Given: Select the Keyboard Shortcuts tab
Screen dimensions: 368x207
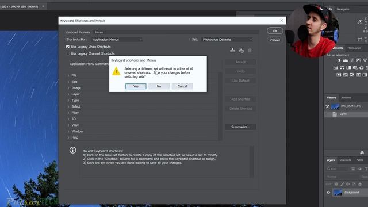Looking at the screenshot, I should 78,32.
